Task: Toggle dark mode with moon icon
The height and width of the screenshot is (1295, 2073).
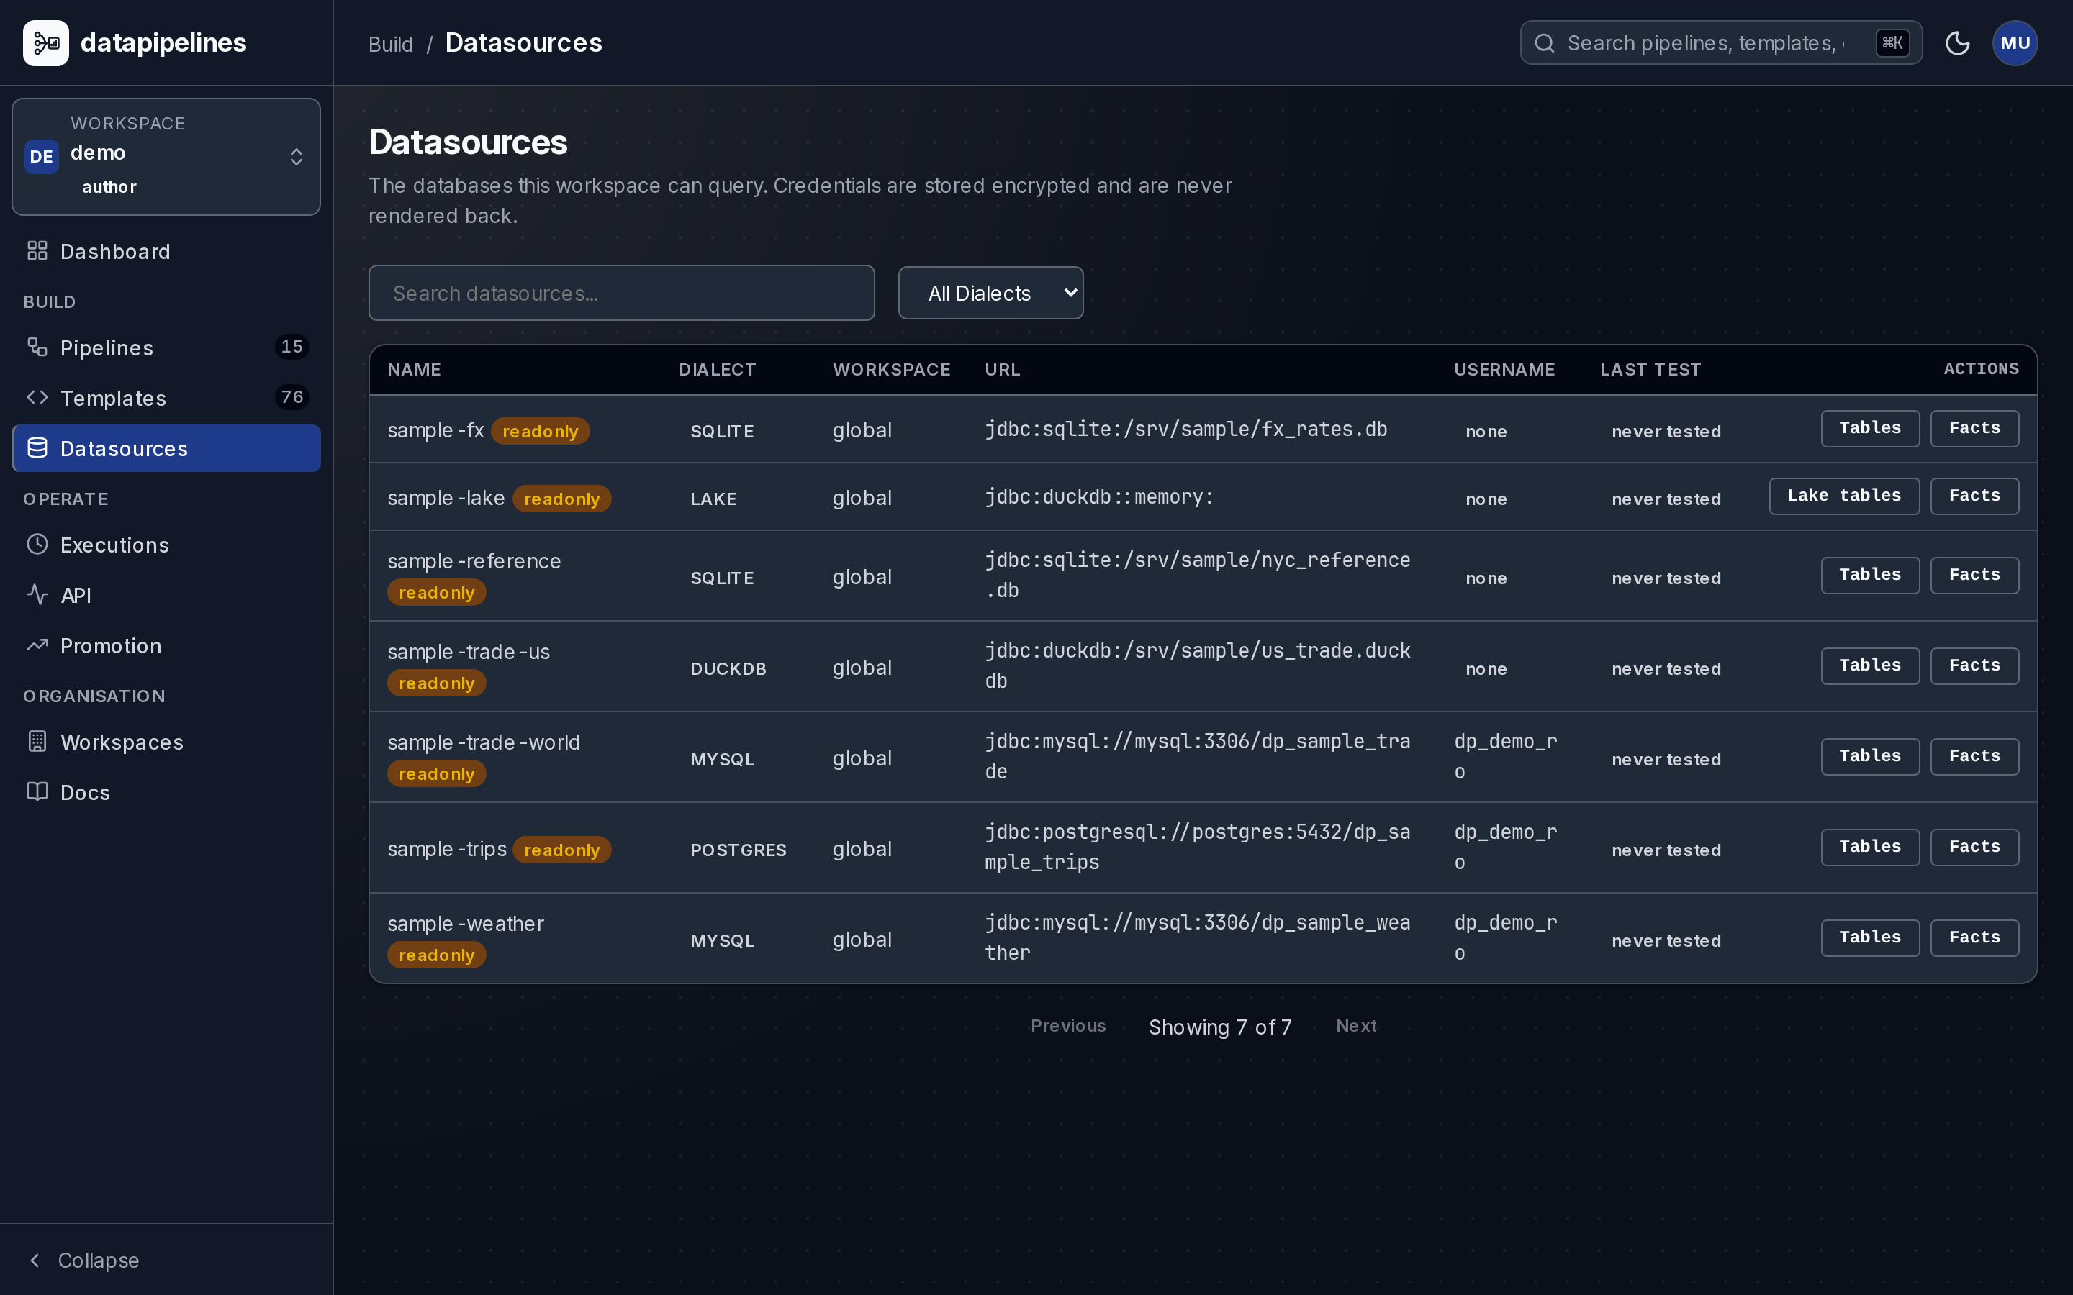Action: click(x=1957, y=43)
